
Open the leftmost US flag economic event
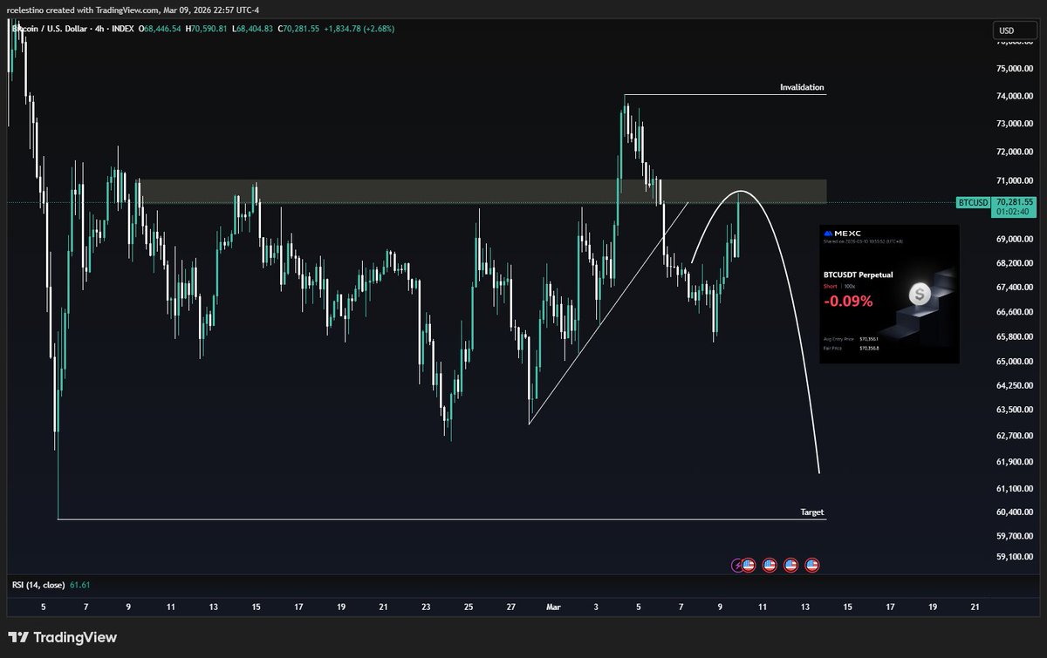click(x=748, y=565)
